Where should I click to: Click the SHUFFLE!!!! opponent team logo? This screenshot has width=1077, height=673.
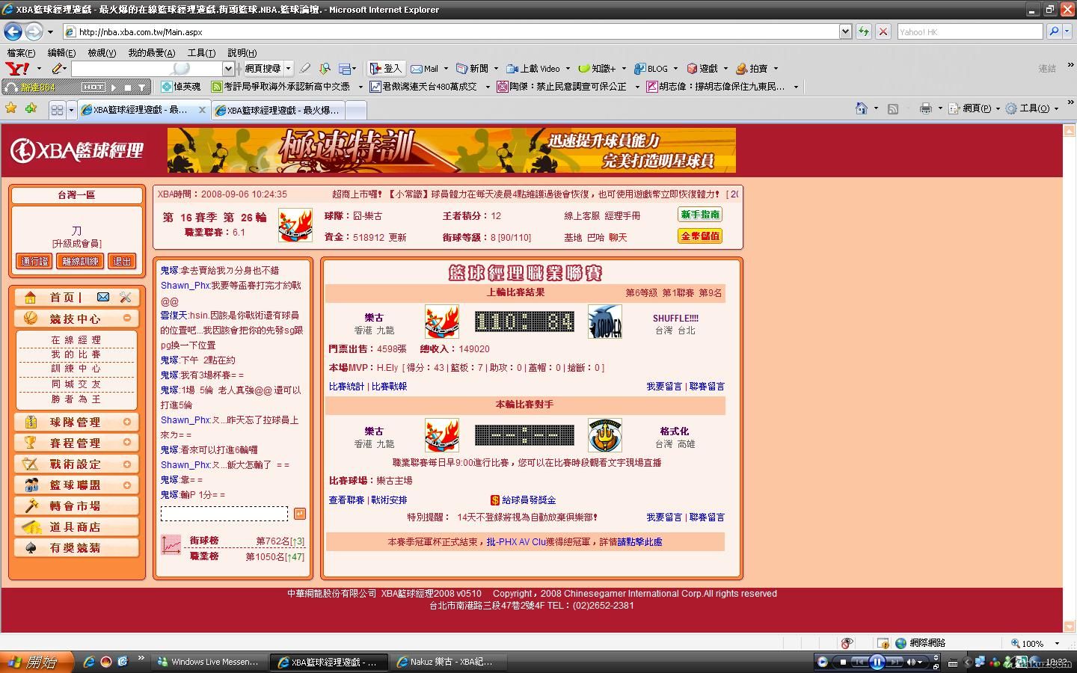point(604,322)
